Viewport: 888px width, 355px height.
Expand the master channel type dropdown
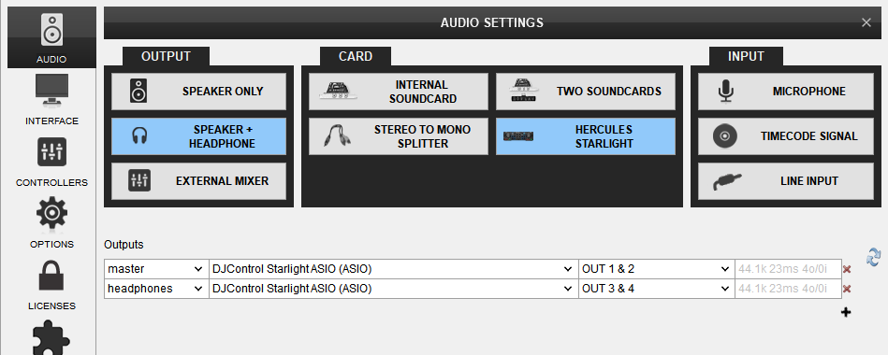coord(156,269)
